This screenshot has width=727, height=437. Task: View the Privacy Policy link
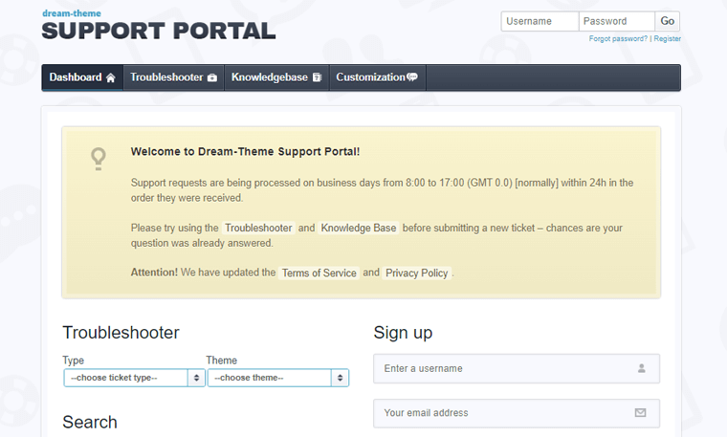[x=416, y=273]
